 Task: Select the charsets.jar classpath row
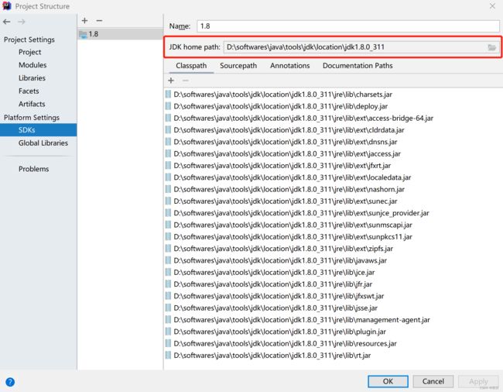[x=333, y=95]
